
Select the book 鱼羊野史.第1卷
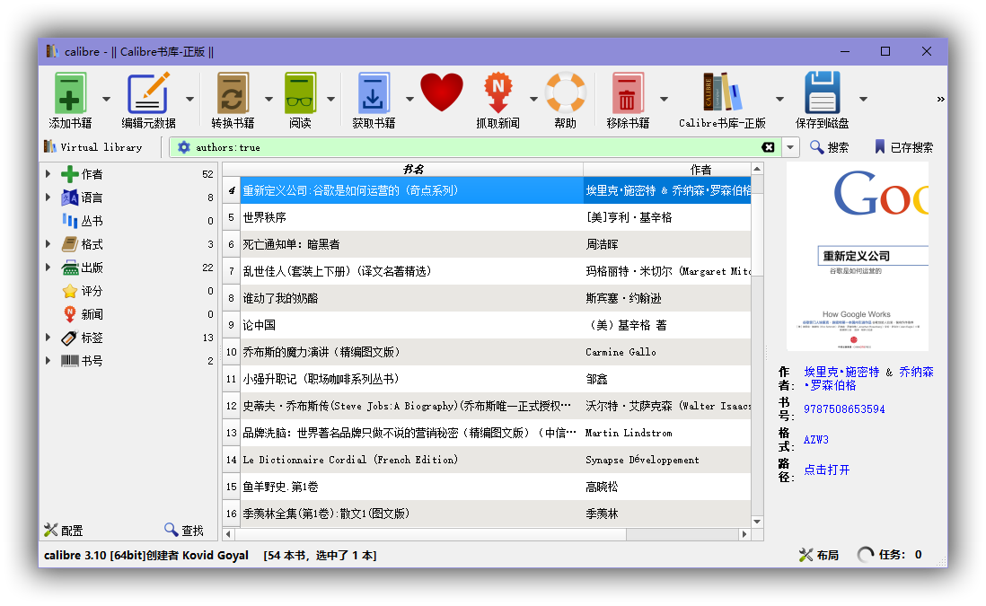[280, 487]
